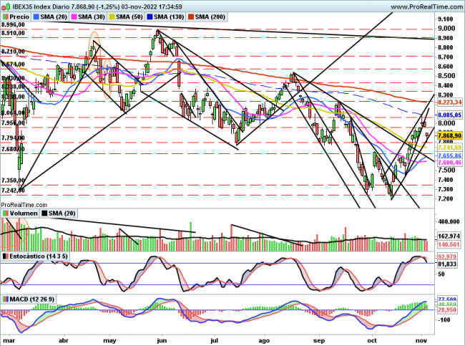
Task: Click the abr label on time axis
Action: pyautogui.click(x=64, y=340)
